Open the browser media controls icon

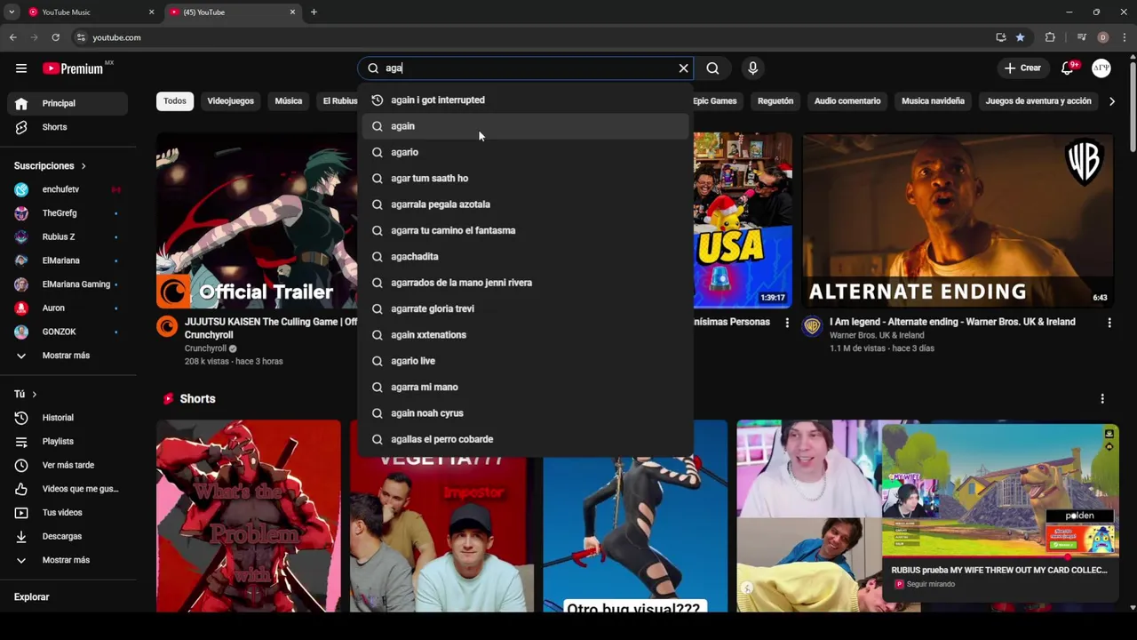click(1081, 37)
